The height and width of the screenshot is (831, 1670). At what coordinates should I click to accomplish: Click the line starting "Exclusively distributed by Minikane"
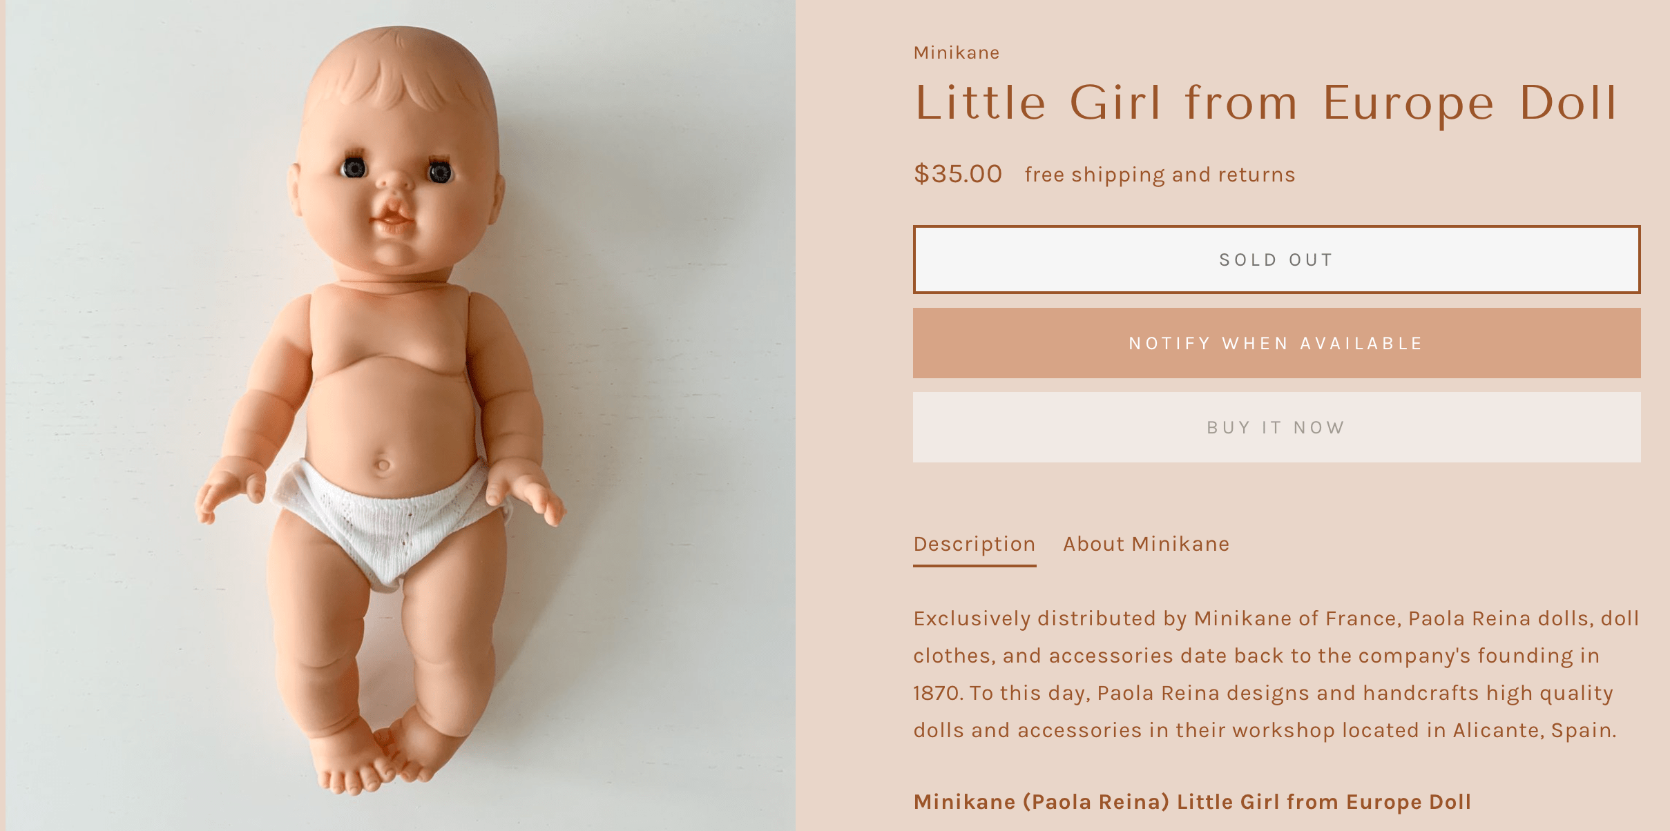pyautogui.click(x=1276, y=618)
